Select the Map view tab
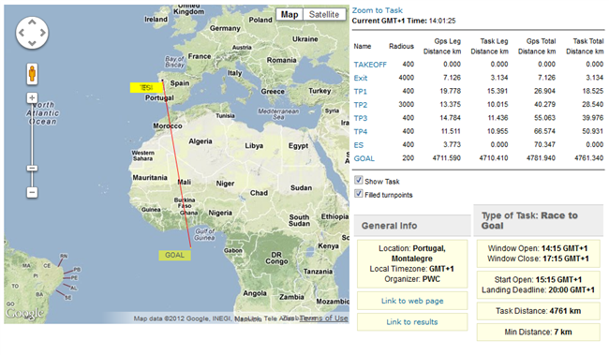 tap(290, 15)
